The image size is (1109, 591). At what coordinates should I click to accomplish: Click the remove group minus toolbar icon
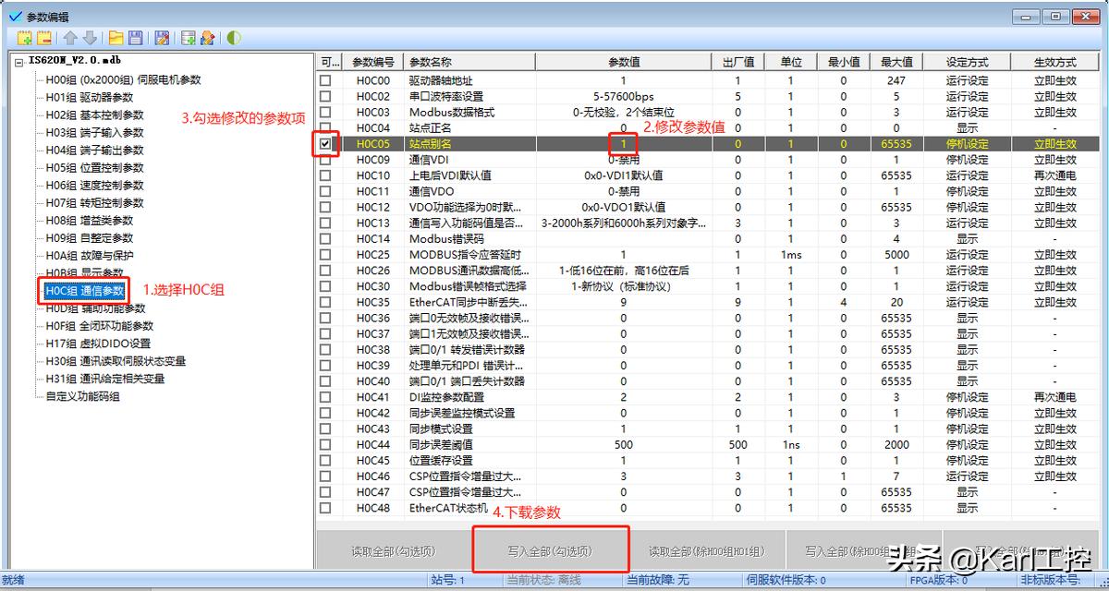tap(43, 38)
